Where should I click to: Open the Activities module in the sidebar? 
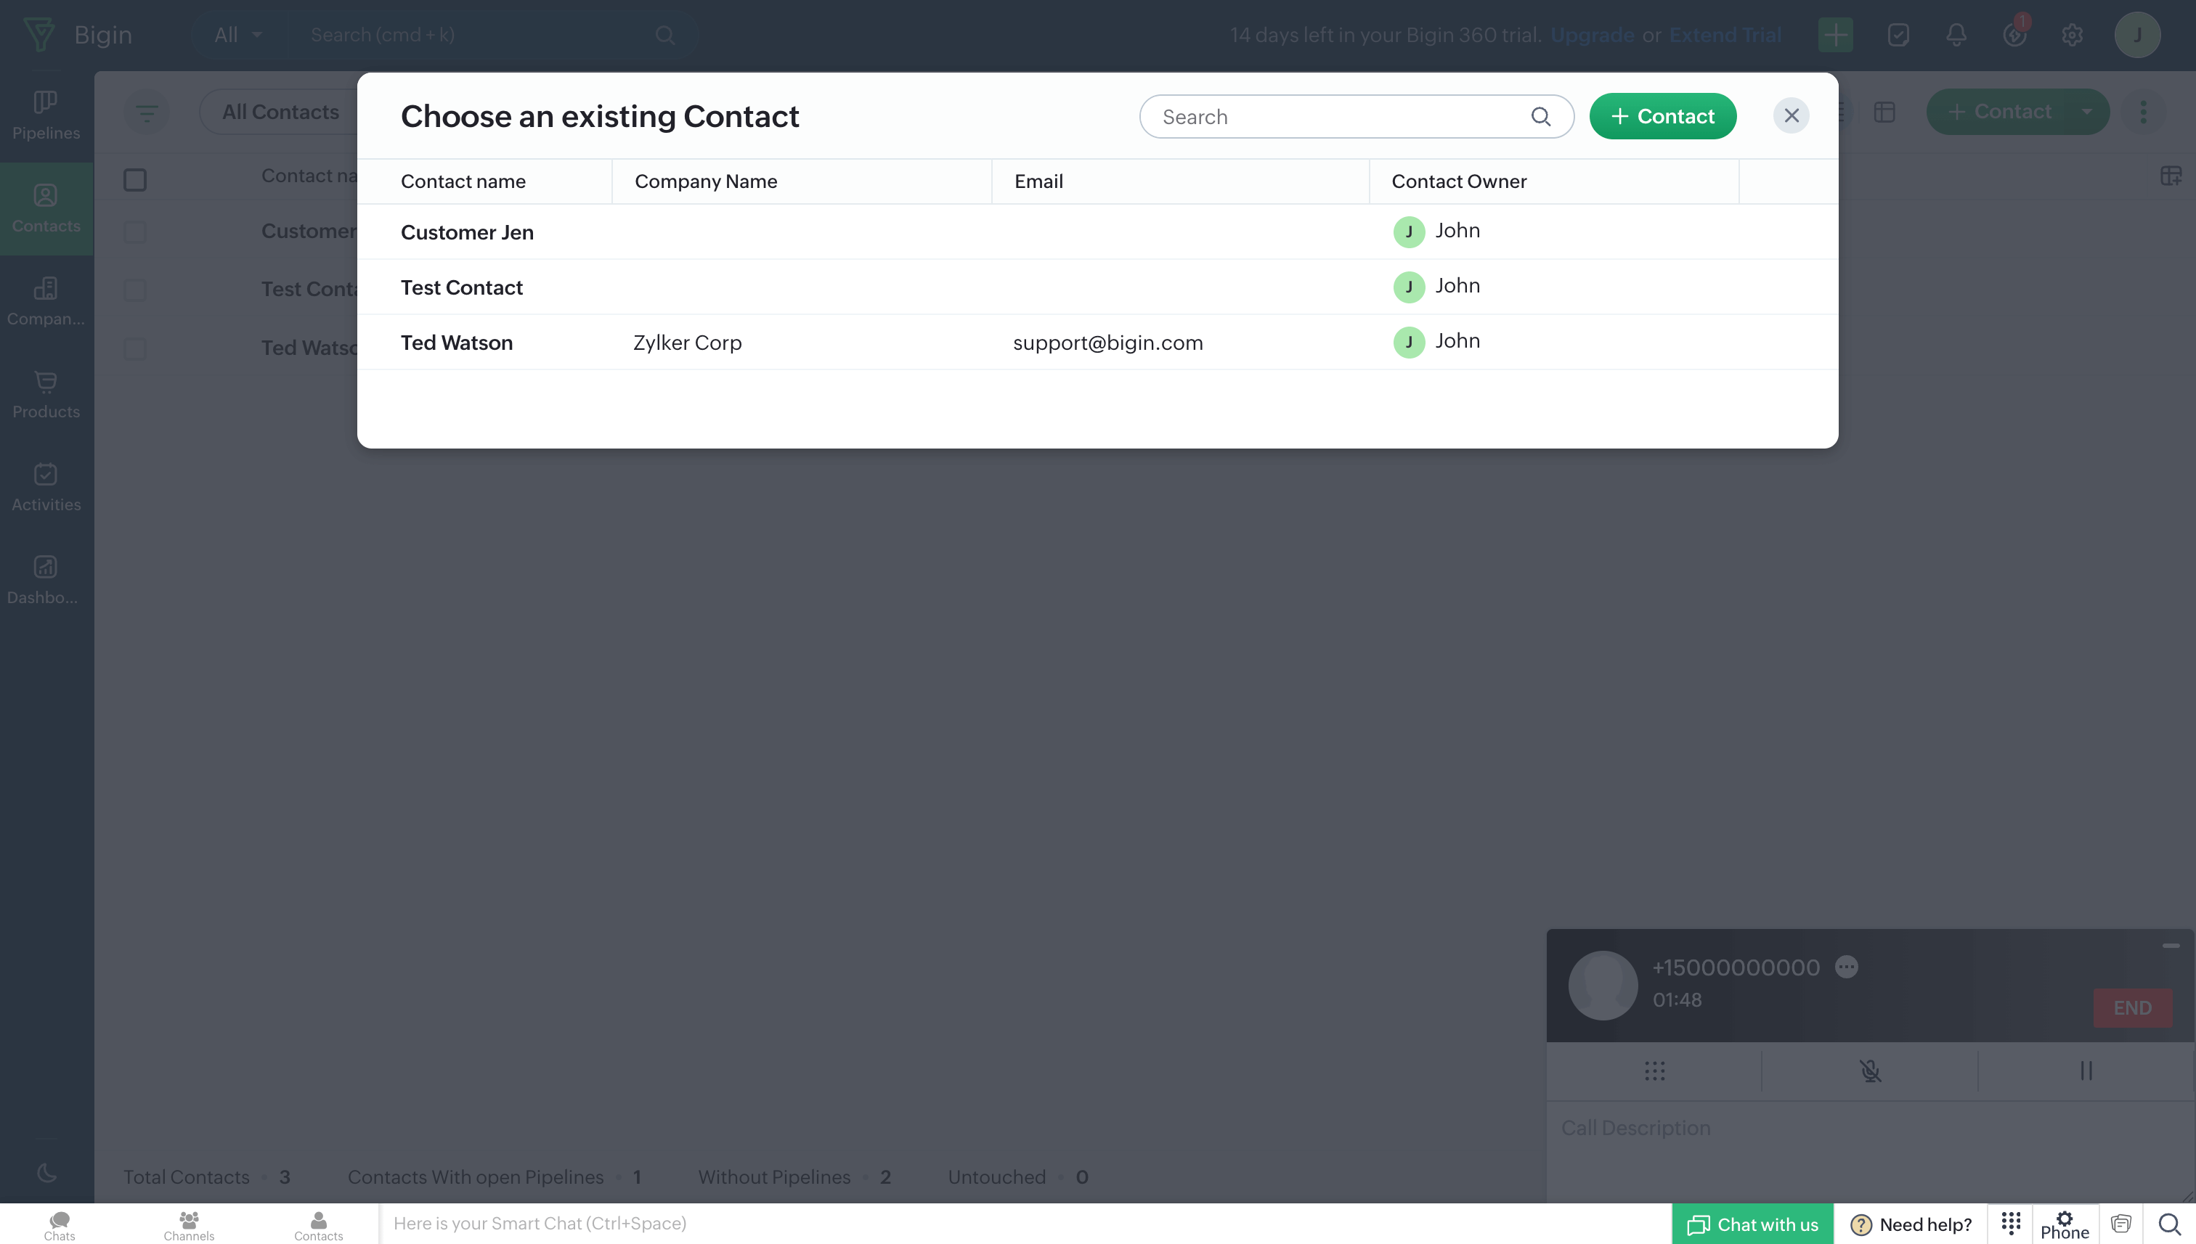(46, 487)
